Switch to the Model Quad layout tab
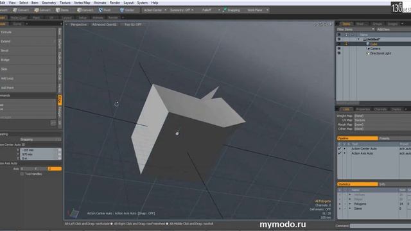 pyautogui.click(x=19, y=17)
